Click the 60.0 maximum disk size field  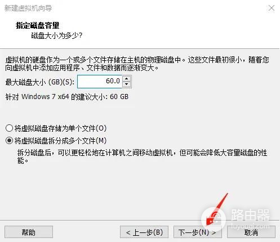(x=100, y=82)
